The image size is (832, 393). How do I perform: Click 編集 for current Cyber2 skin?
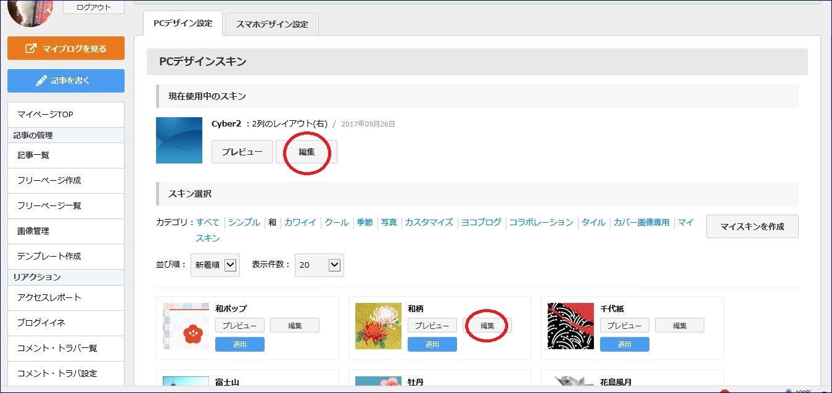tap(307, 152)
